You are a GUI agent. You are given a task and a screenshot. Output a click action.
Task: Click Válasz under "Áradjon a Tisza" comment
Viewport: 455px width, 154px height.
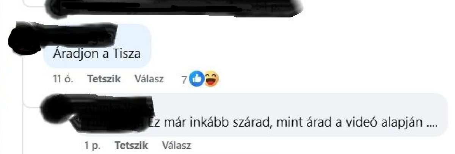coord(149,79)
